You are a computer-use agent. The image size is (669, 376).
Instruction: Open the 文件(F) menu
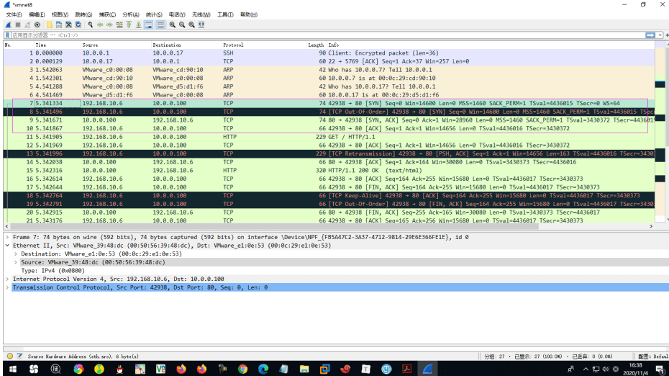(14, 14)
